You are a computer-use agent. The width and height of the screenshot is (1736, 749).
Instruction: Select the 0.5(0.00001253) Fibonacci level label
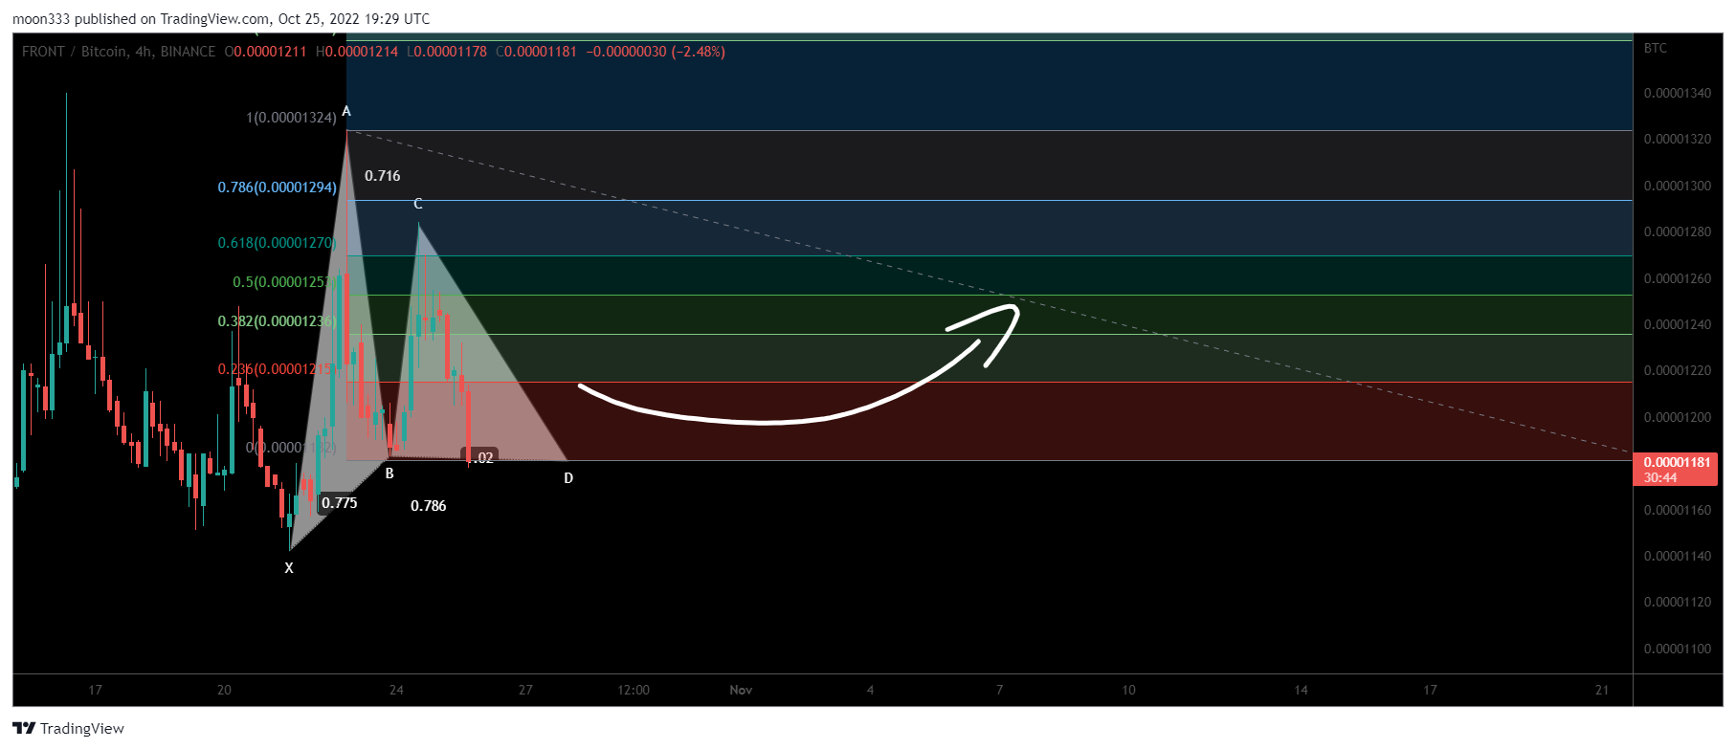tap(284, 282)
